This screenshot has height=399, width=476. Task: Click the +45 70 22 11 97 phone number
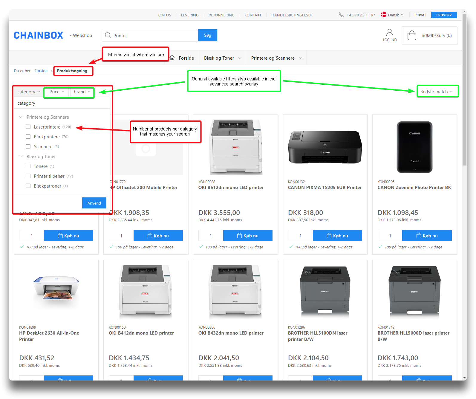click(361, 15)
